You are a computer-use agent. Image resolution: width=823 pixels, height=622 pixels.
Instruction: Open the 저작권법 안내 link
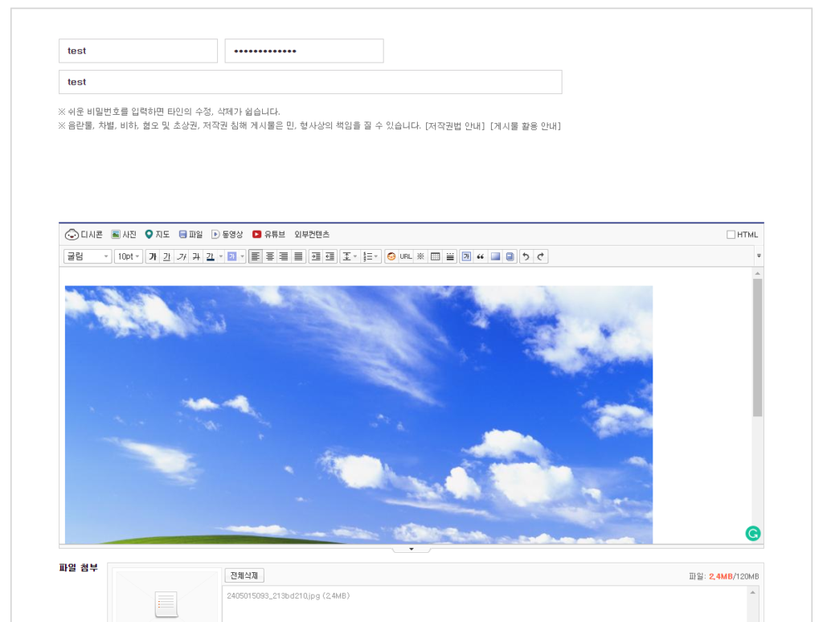pos(455,126)
